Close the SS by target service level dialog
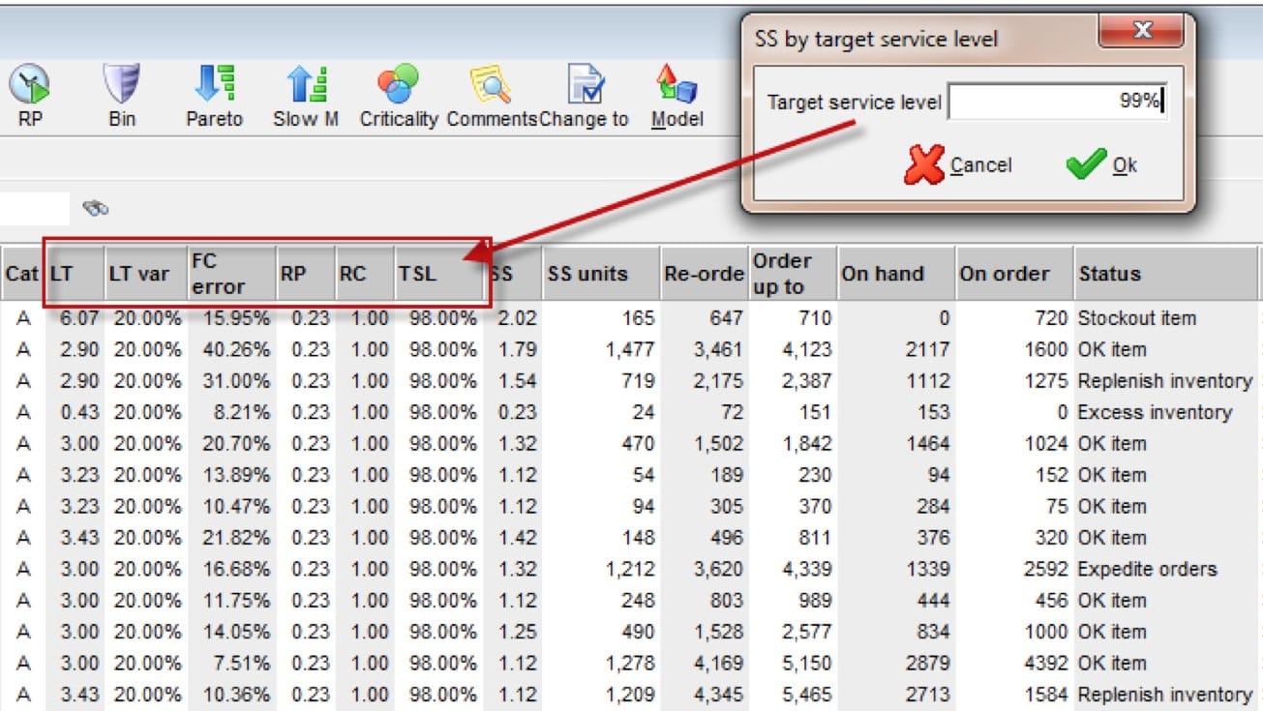 coord(1142,33)
